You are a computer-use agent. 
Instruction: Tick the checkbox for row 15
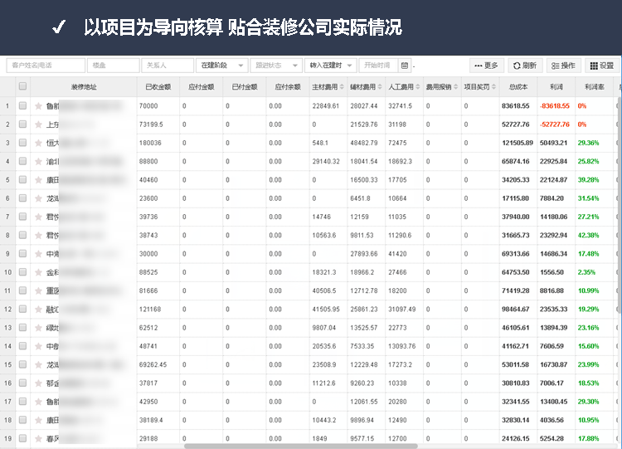tap(22, 364)
